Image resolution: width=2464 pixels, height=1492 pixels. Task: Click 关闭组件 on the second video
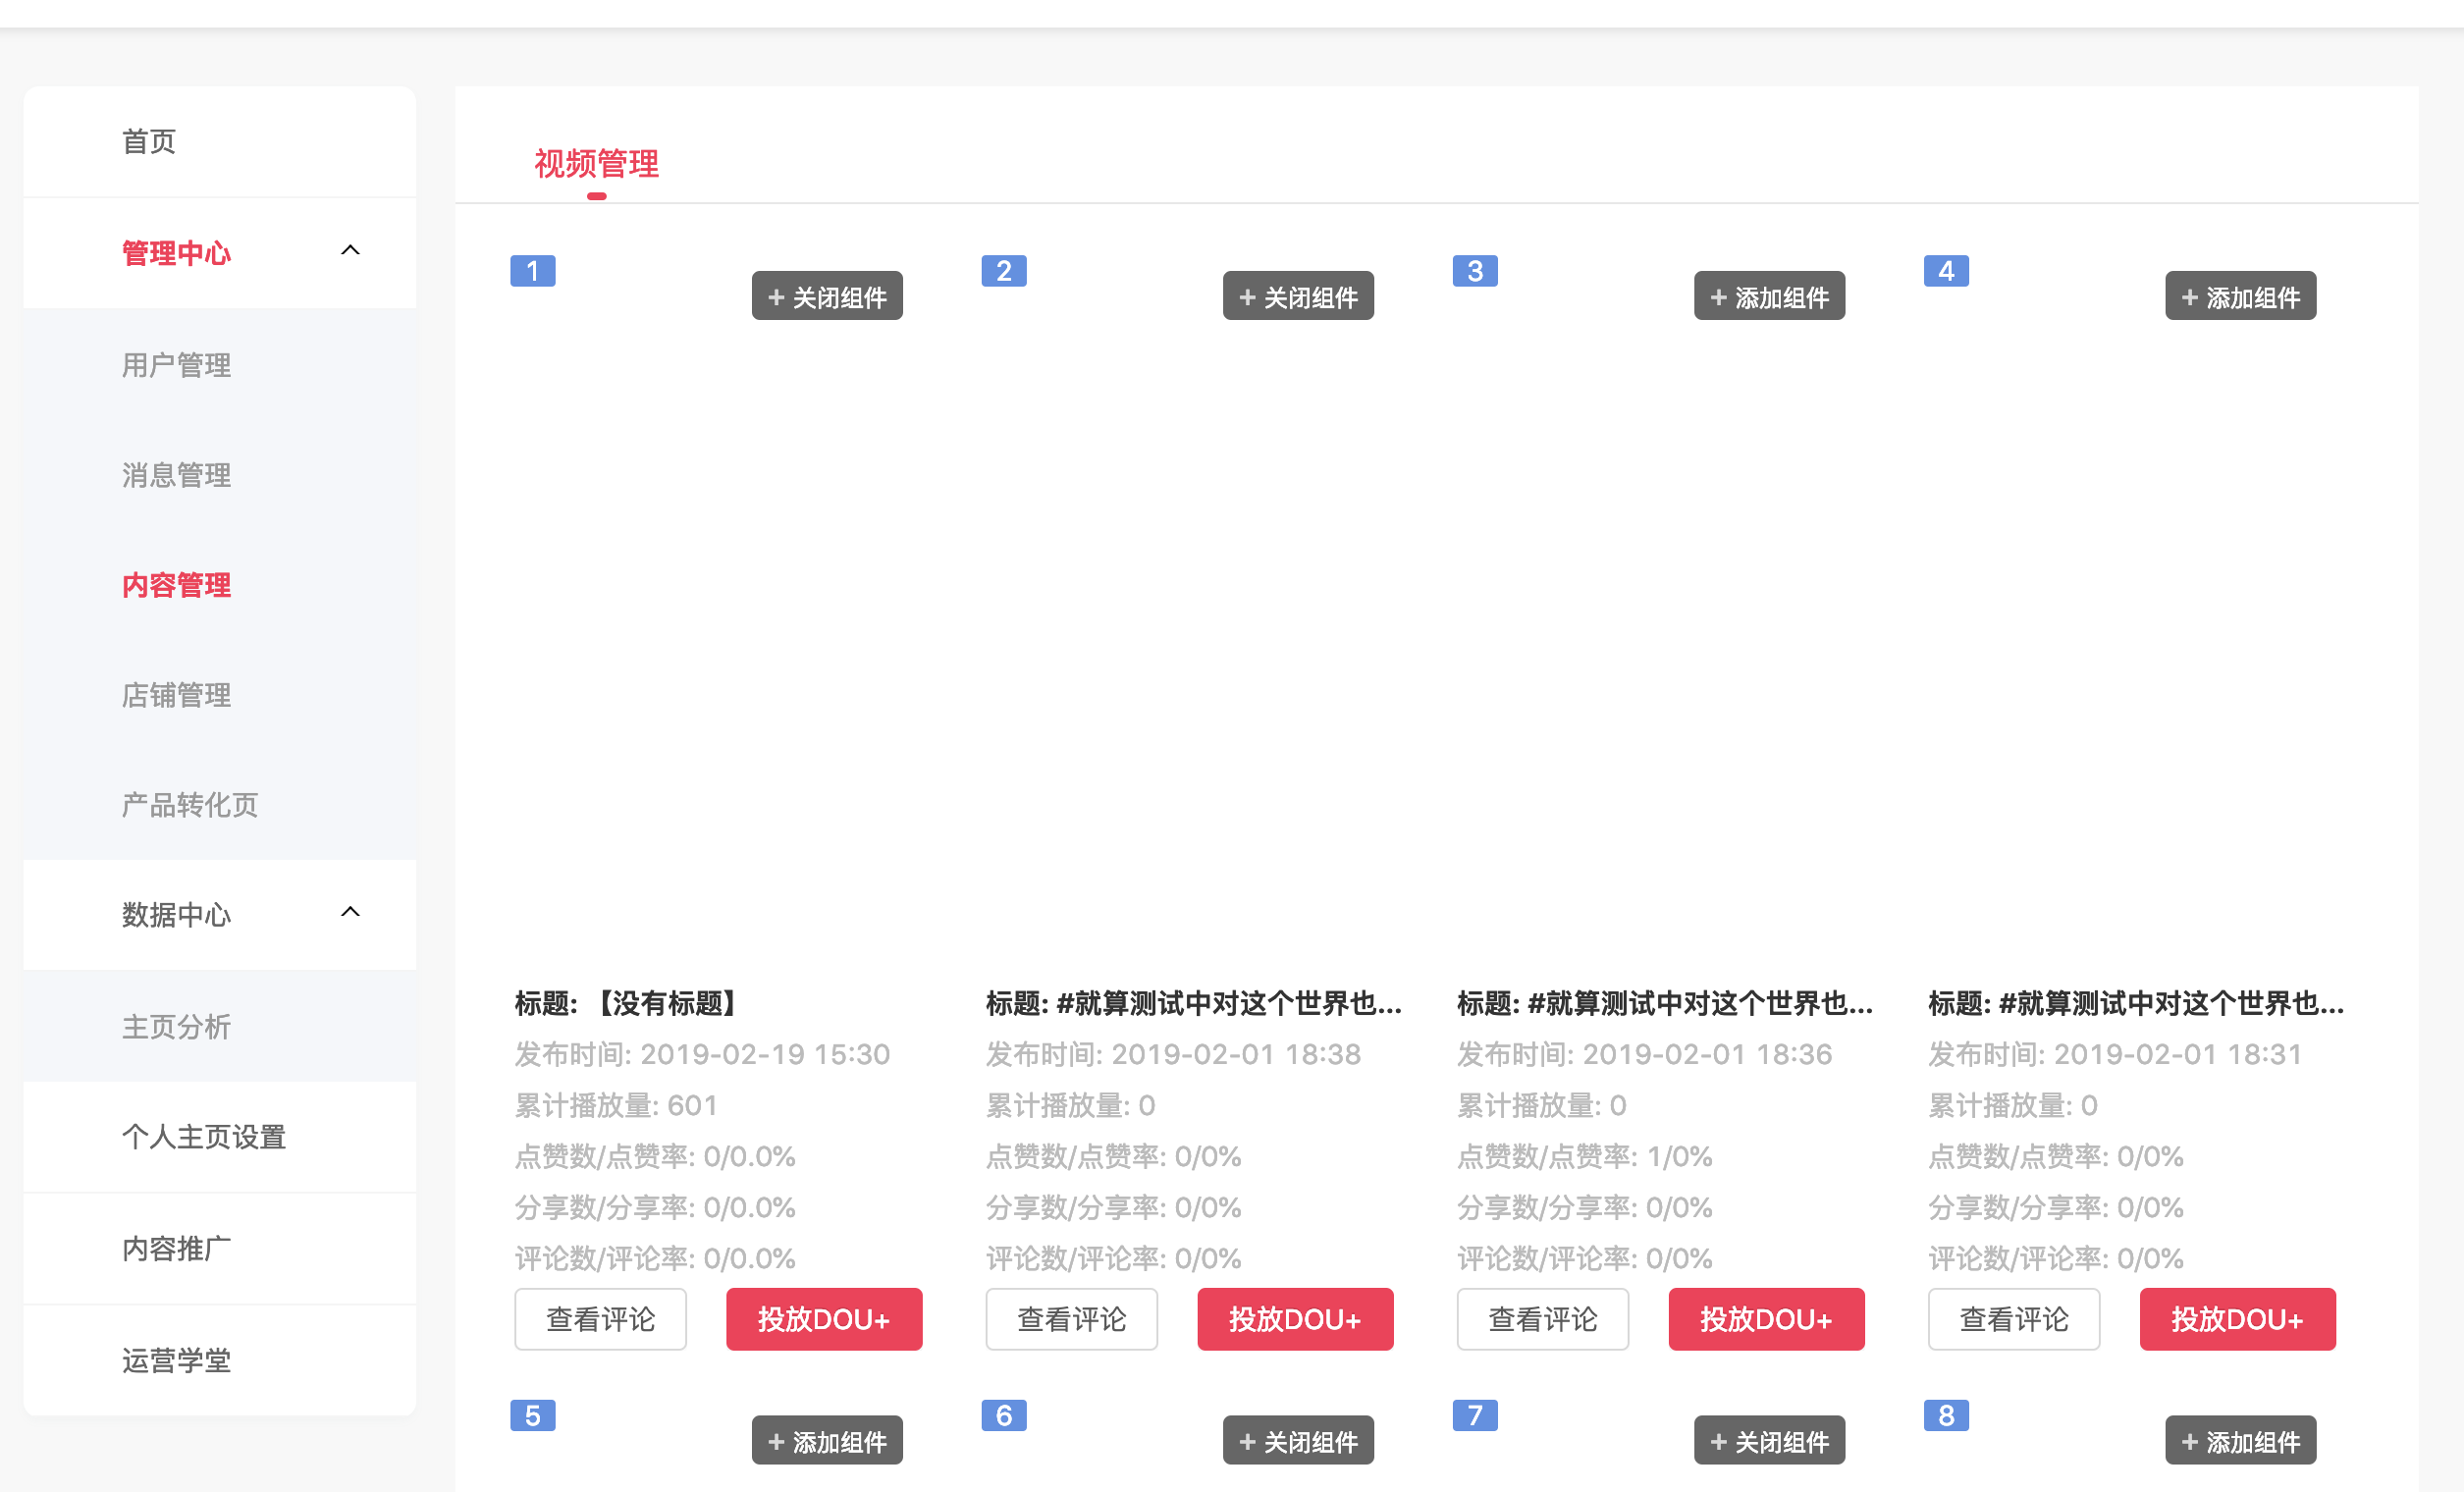[x=1298, y=296]
